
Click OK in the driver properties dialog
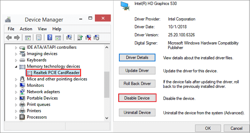(x=208, y=128)
